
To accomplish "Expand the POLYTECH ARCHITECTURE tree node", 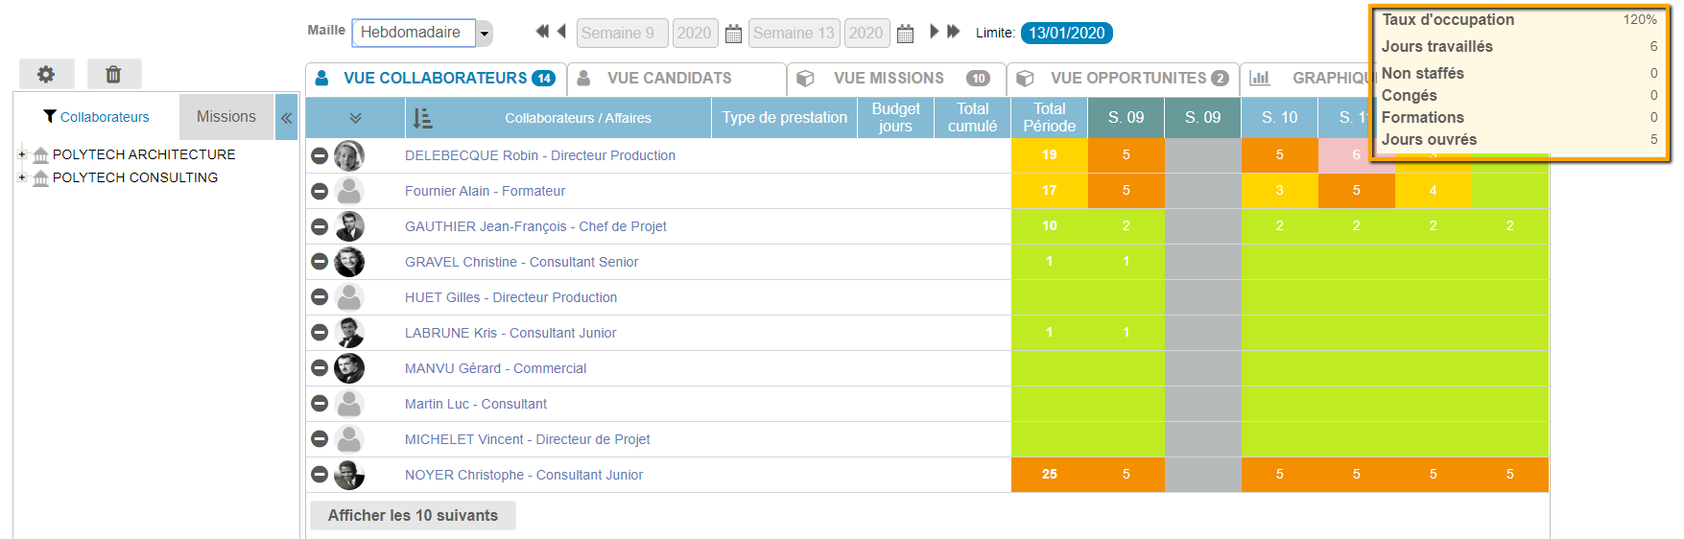I will 22,154.
